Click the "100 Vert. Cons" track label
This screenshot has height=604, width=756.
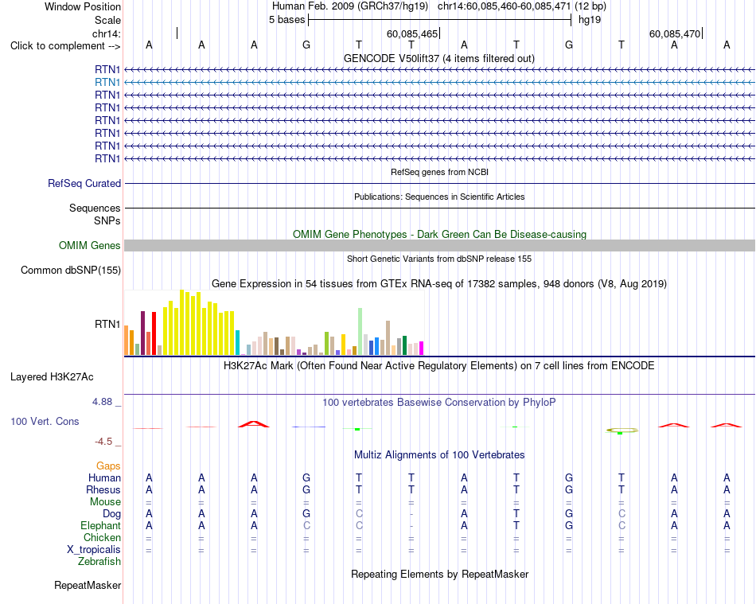point(45,421)
